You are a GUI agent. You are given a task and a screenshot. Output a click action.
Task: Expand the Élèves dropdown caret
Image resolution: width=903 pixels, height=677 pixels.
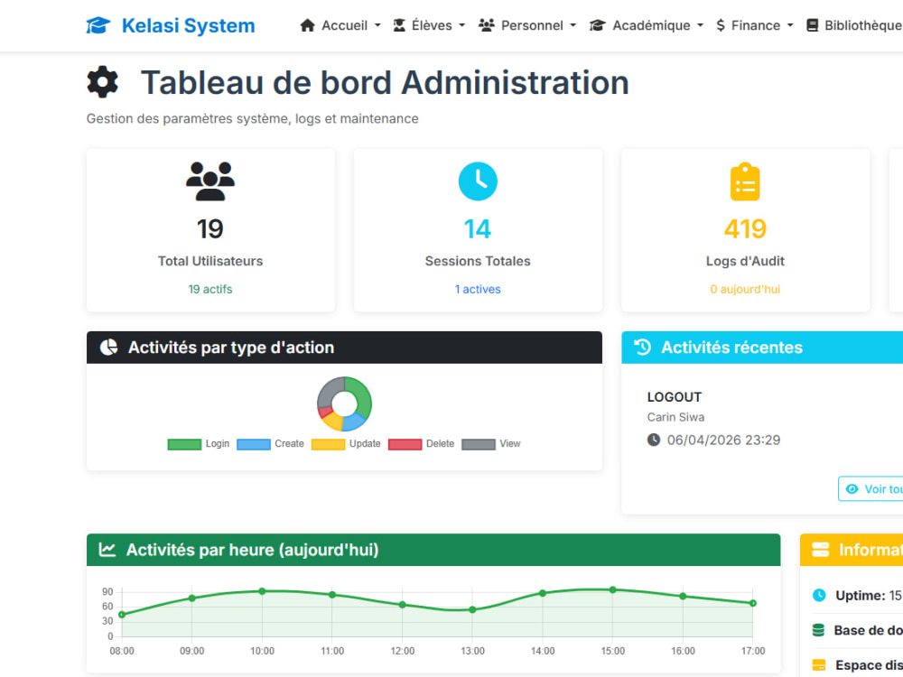(x=461, y=25)
